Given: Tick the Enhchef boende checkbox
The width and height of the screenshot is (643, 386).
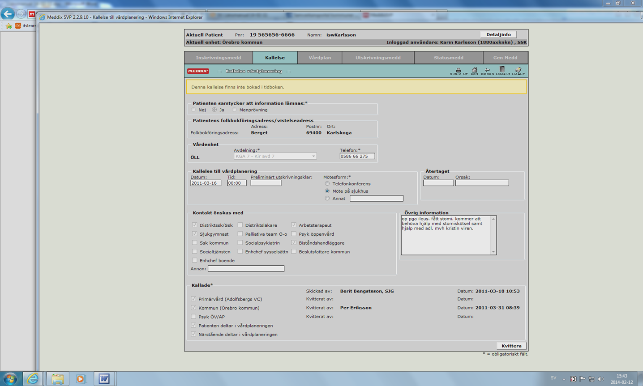Looking at the screenshot, I should point(194,260).
